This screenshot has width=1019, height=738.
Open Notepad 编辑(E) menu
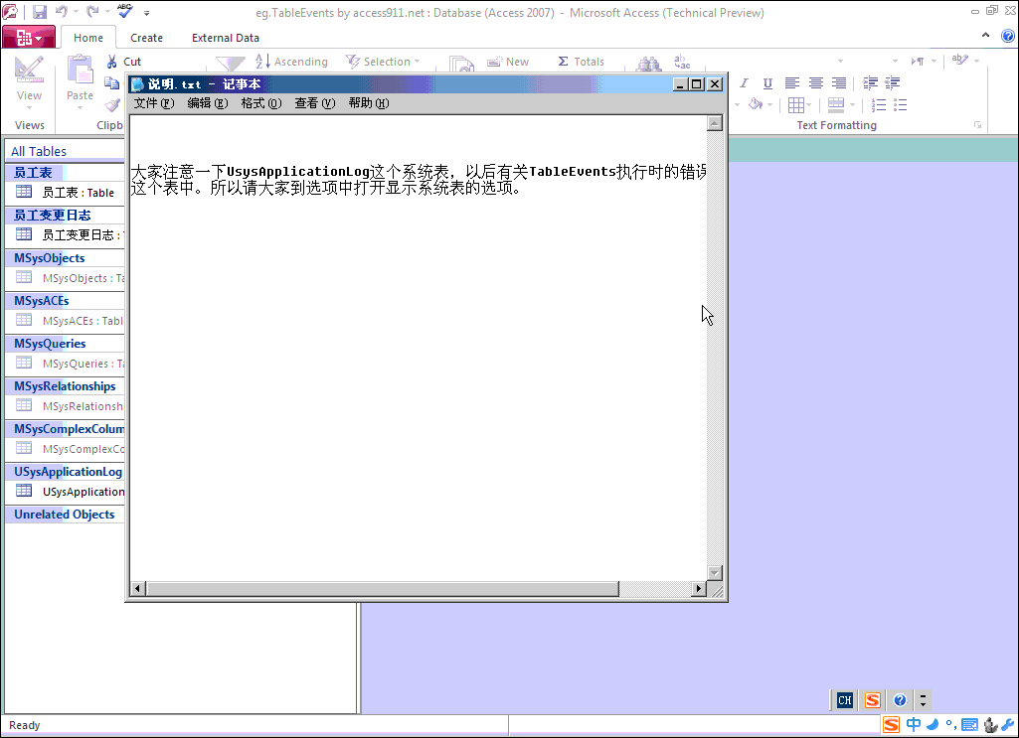[208, 103]
